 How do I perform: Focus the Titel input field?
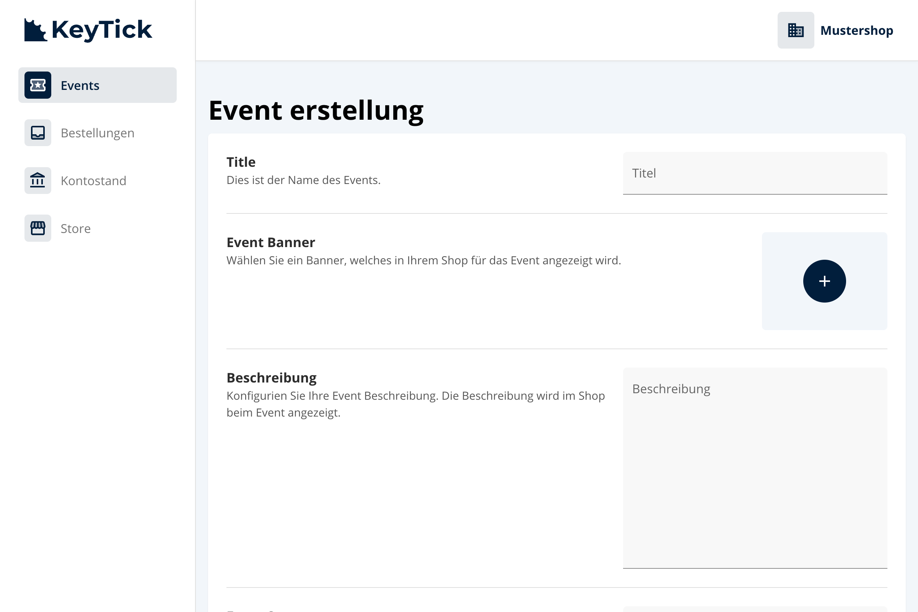(x=754, y=173)
